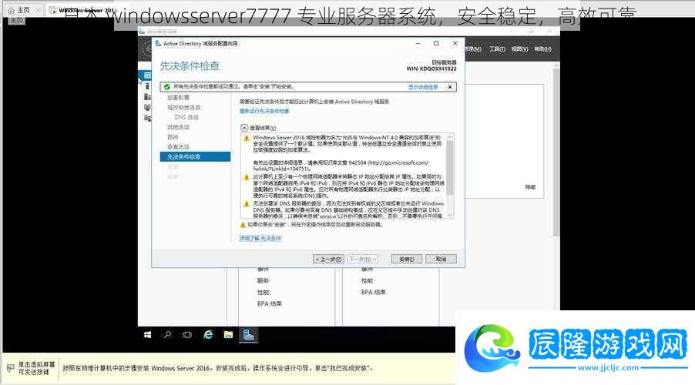Image resolution: width=695 pixels, height=385 pixels.
Task: Click the 上一步(P) back button
Action: click(x=328, y=259)
